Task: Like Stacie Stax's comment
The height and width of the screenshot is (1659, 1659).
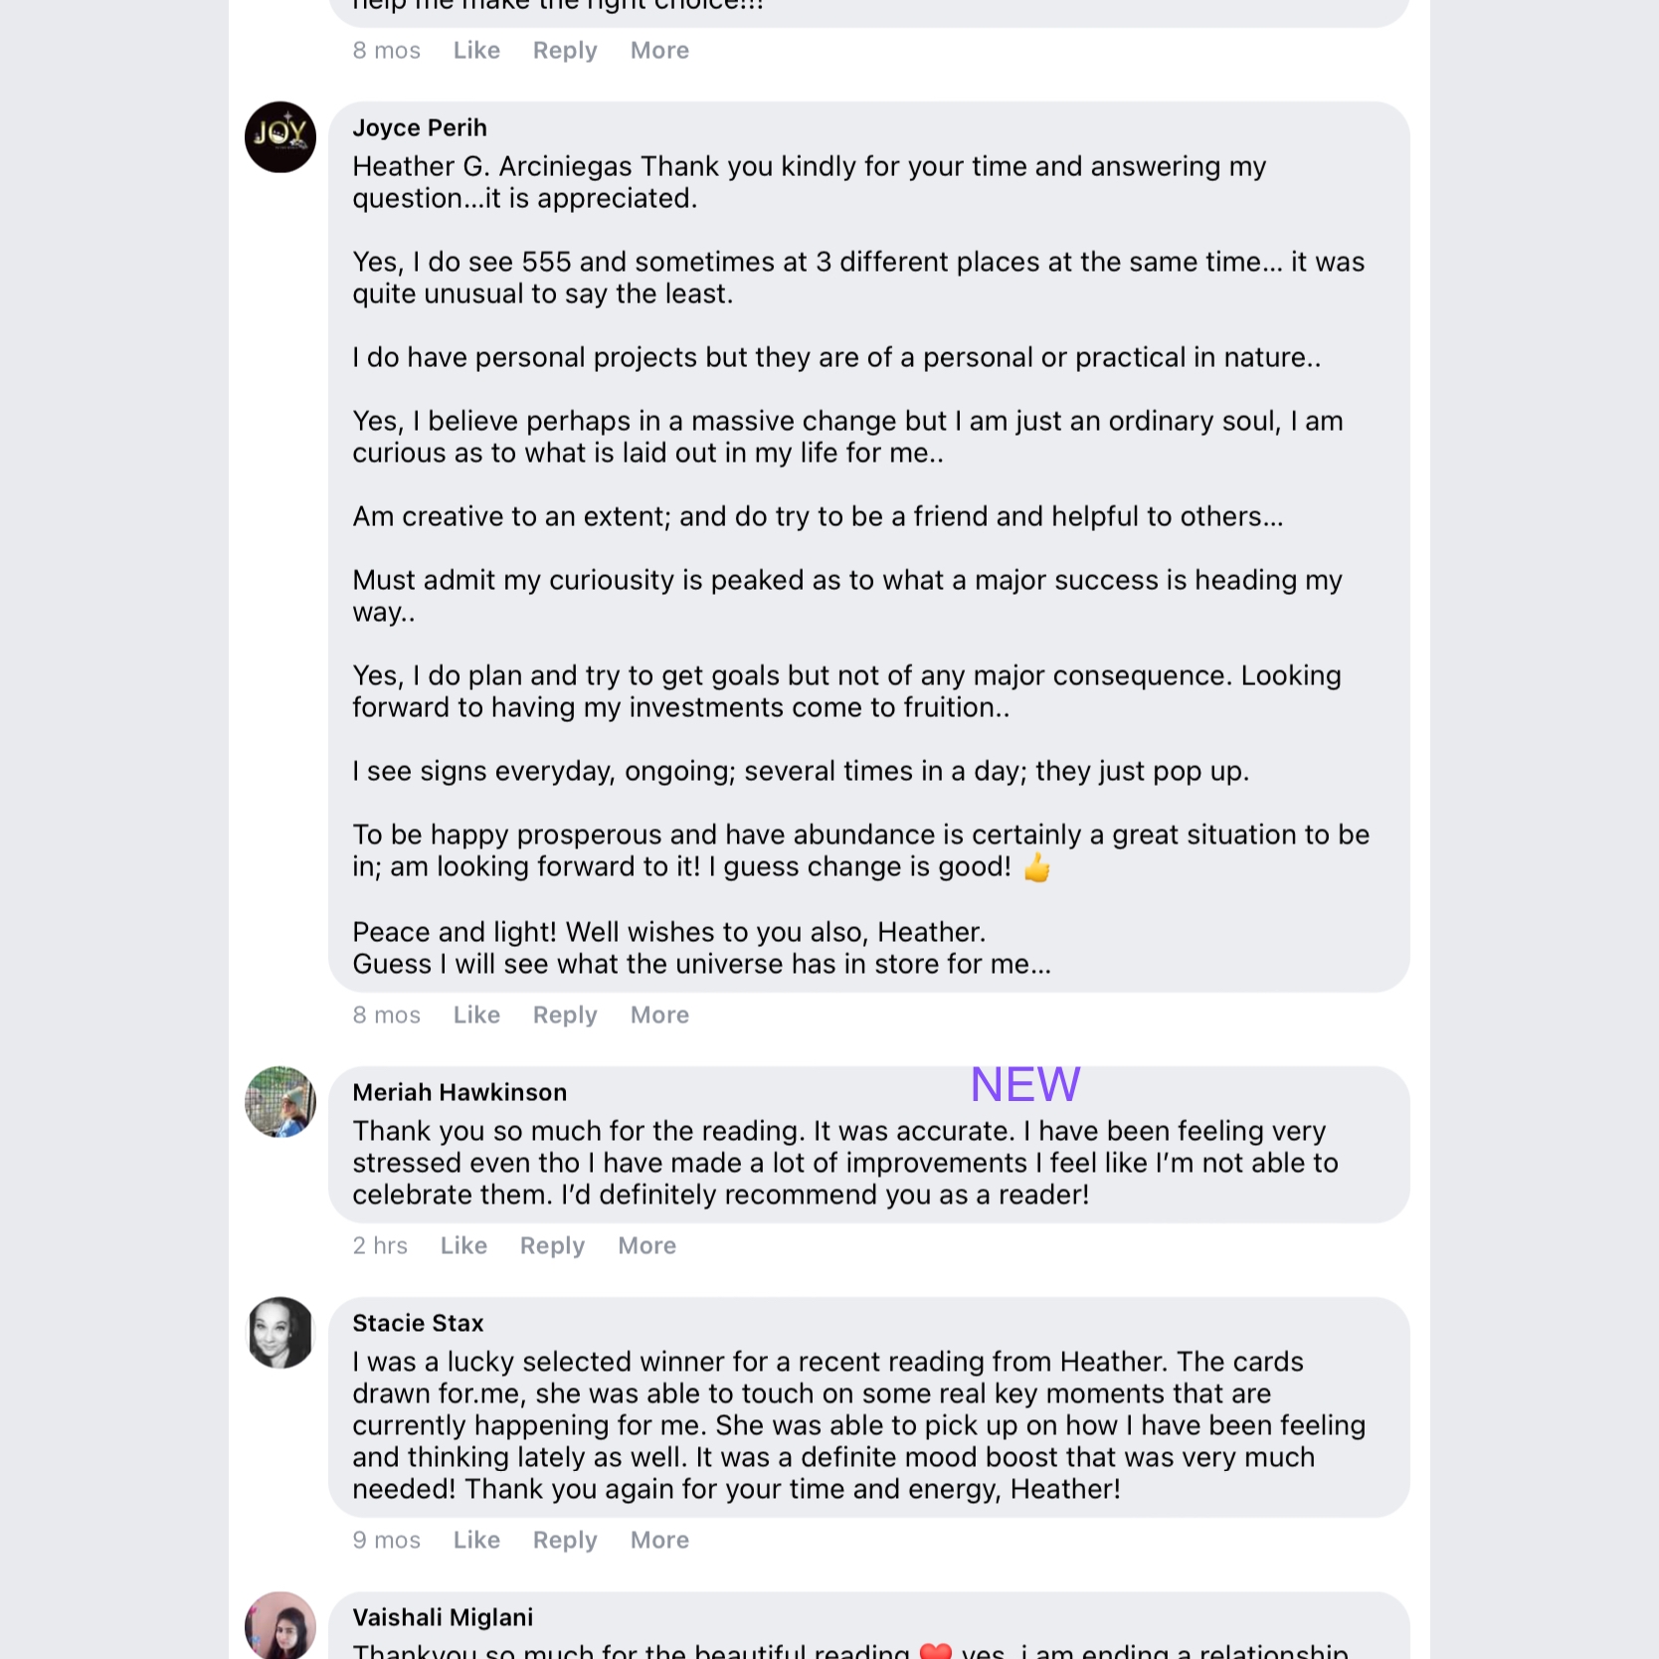Action: coord(476,1540)
